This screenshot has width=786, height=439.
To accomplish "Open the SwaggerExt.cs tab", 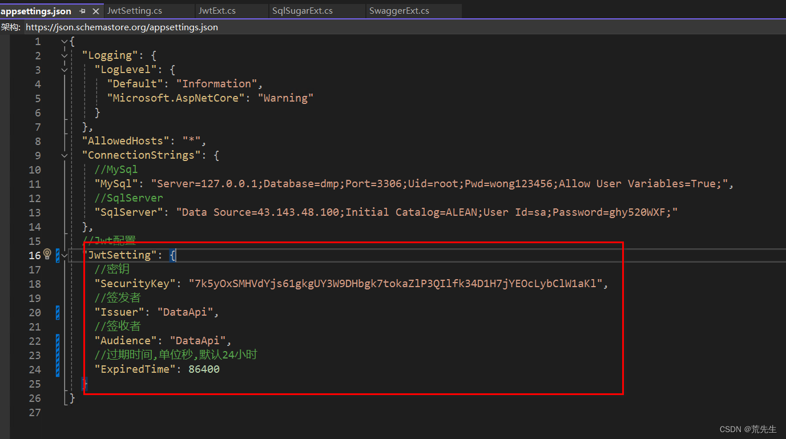I will click(399, 11).
